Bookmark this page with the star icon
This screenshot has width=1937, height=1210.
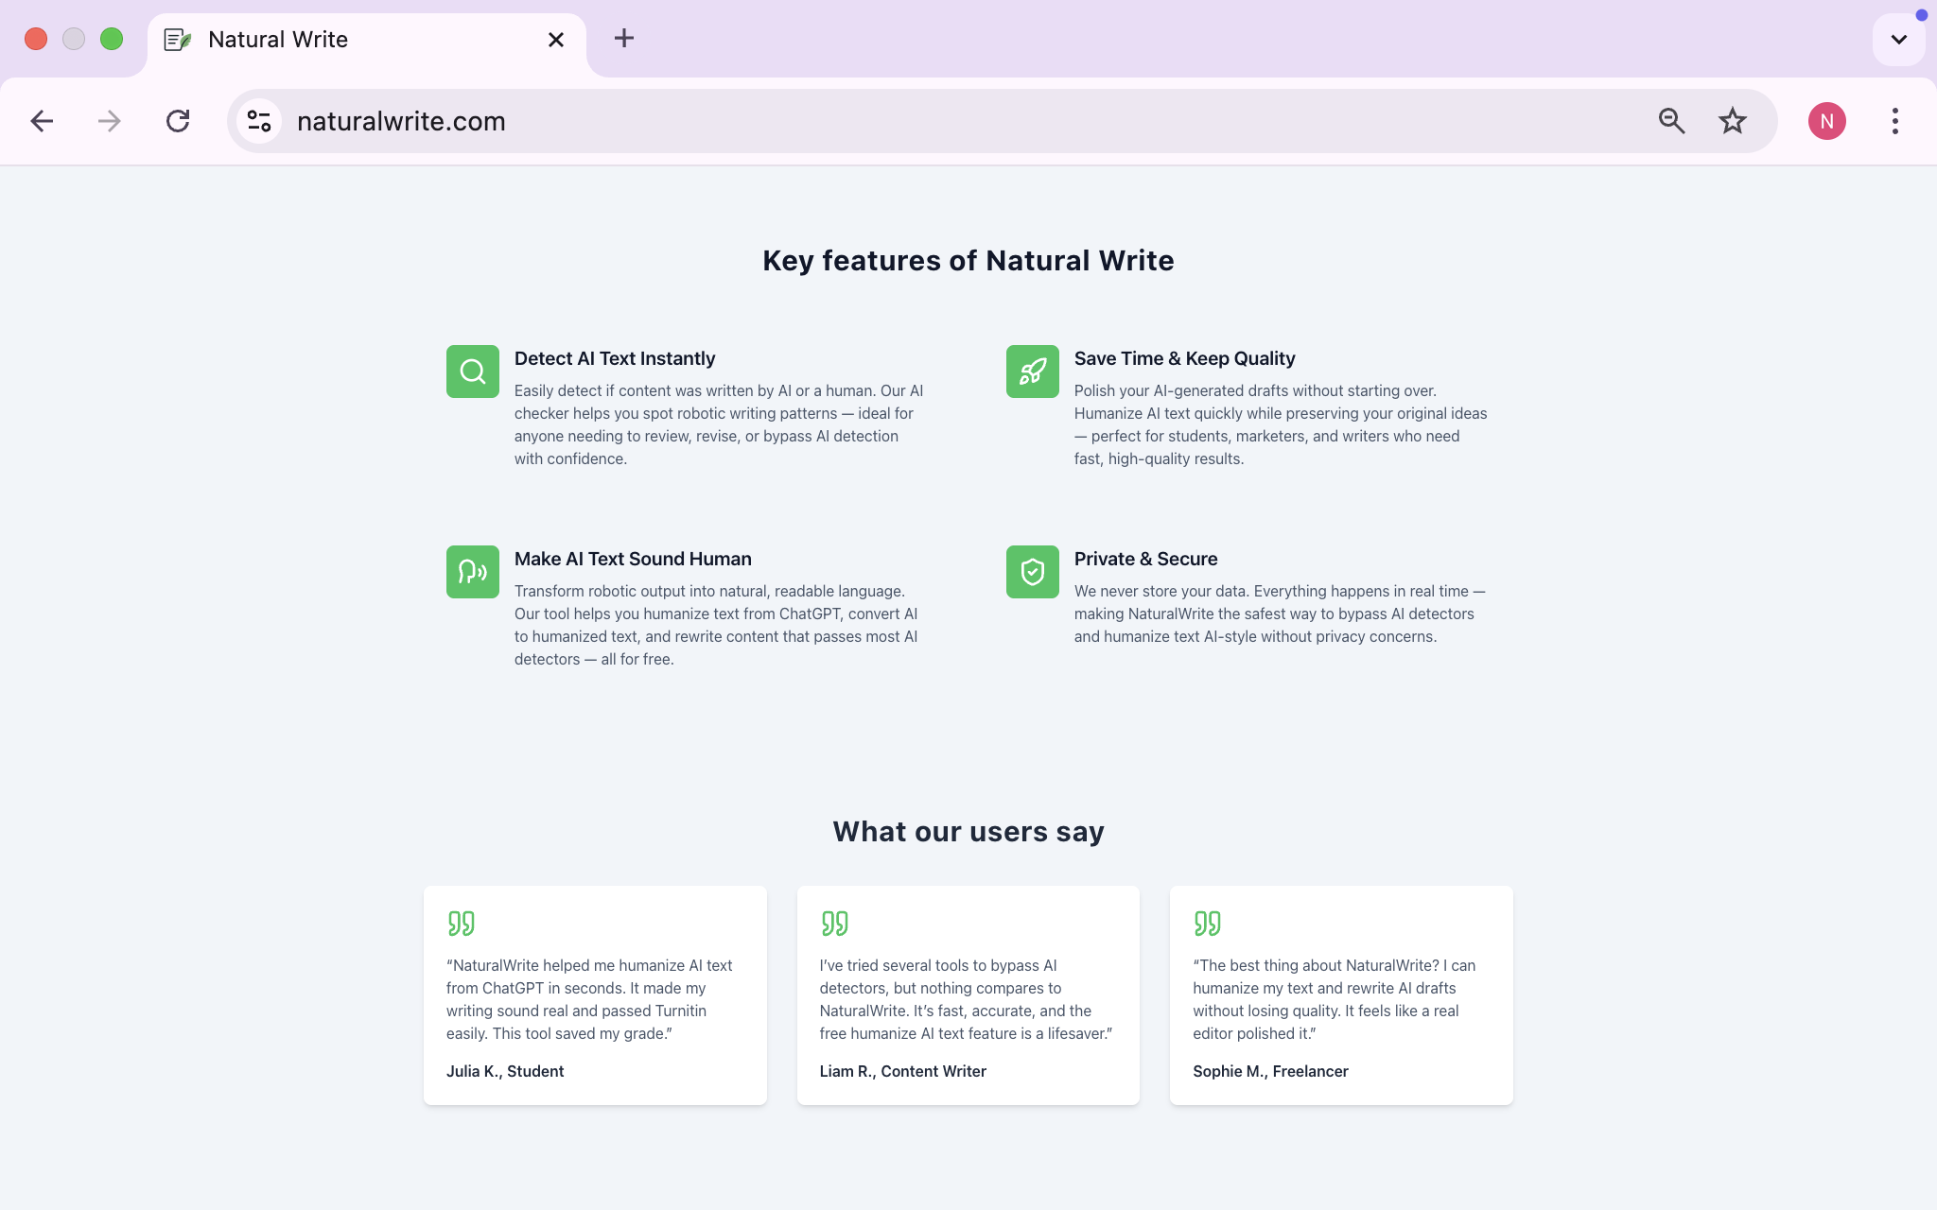[1732, 121]
